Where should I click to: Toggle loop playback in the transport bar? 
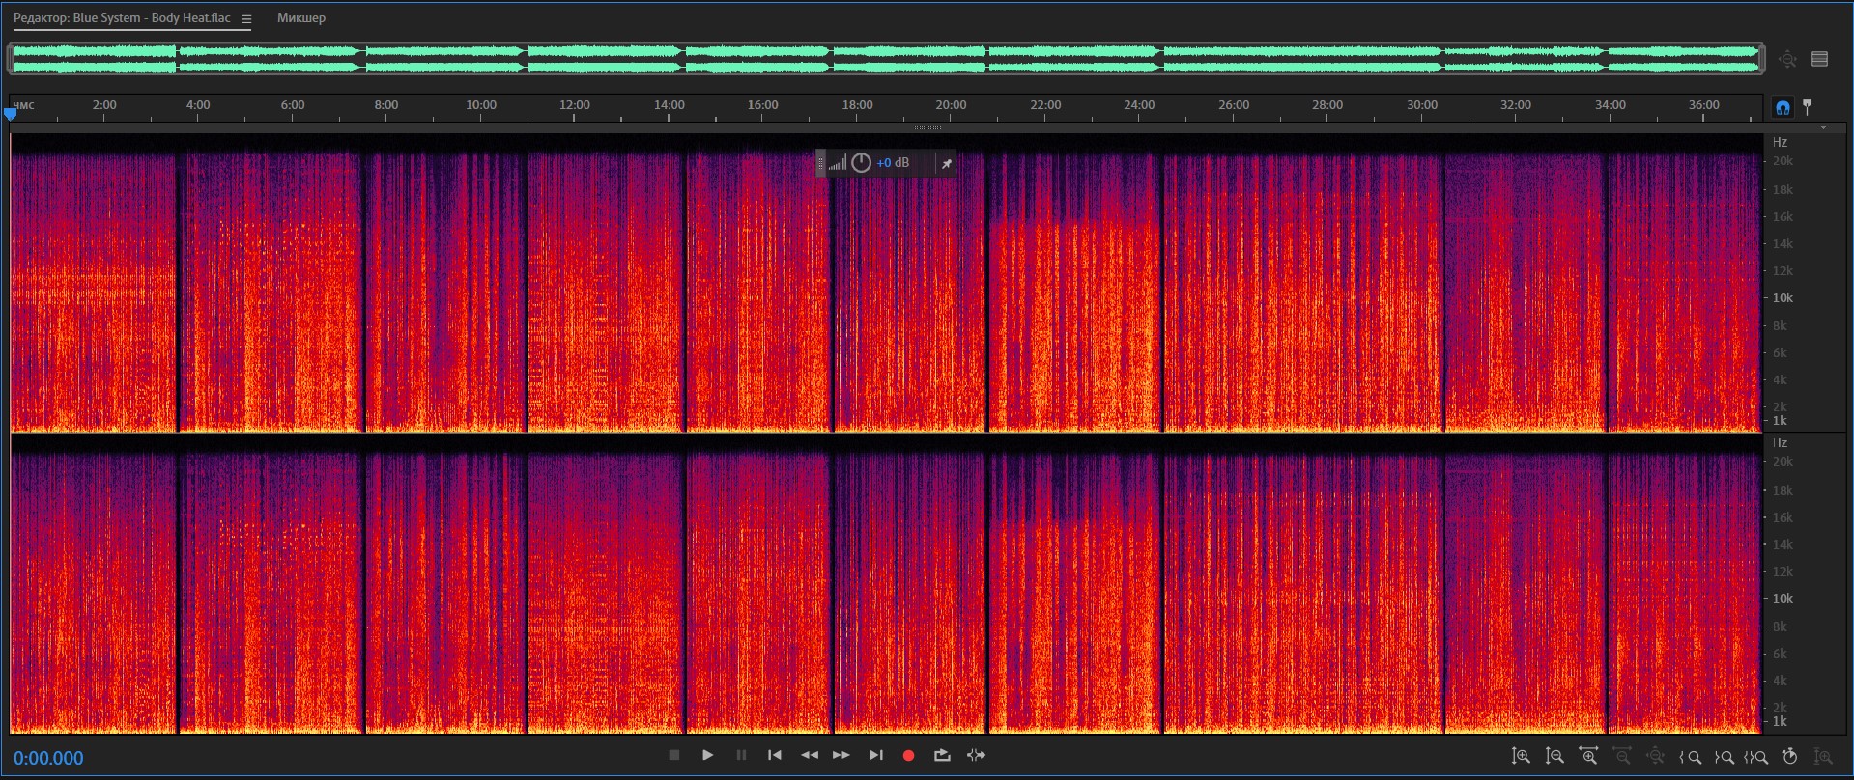[x=942, y=755]
